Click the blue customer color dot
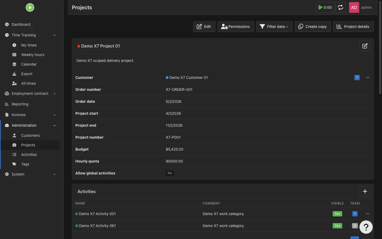Image resolution: width=382 pixels, height=239 pixels. [x=167, y=78]
